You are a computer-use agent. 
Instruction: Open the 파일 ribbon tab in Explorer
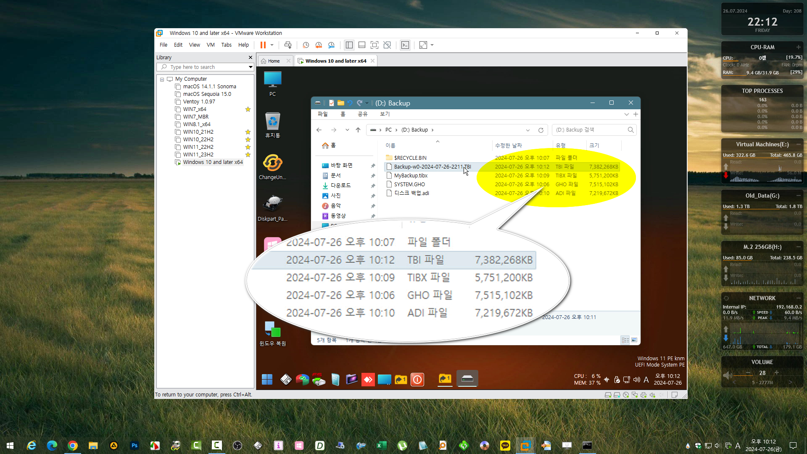click(323, 114)
